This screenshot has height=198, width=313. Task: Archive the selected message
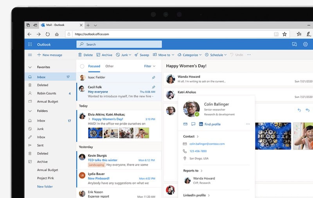click(x=104, y=55)
